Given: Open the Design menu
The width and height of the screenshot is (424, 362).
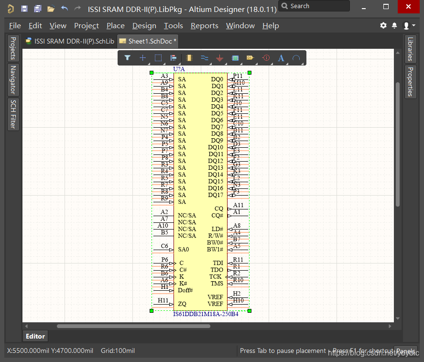Looking at the screenshot, I should [x=144, y=26].
